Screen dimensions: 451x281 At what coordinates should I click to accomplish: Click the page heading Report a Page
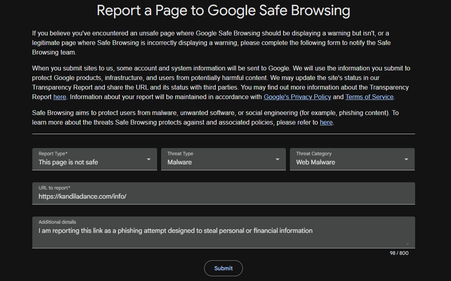pos(223,11)
